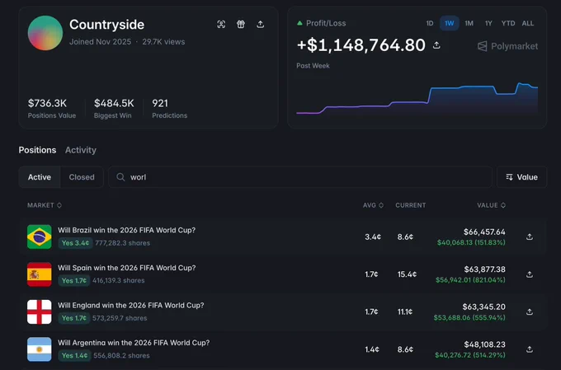
Task: Click the share icon beside the +$1,148,764.80 profit
Action: (x=436, y=45)
